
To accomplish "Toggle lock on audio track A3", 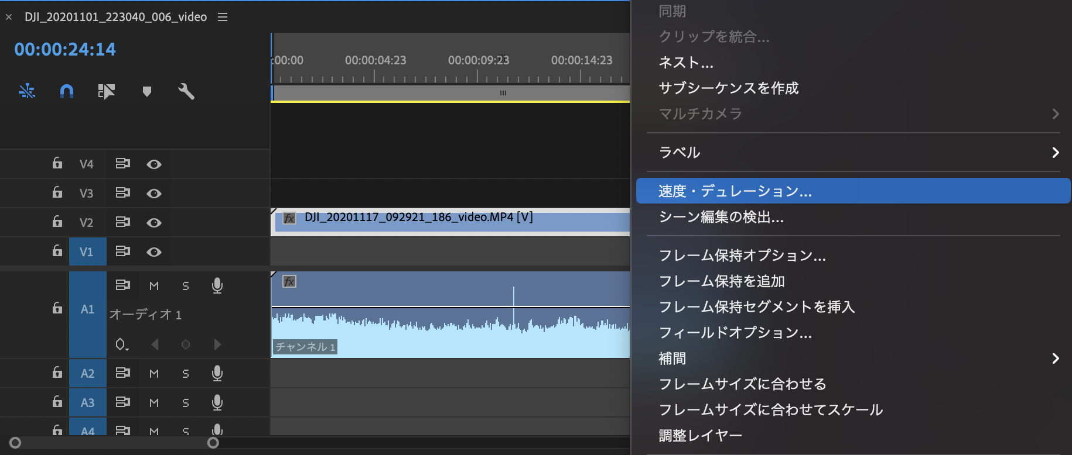I will pyautogui.click(x=57, y=402).
